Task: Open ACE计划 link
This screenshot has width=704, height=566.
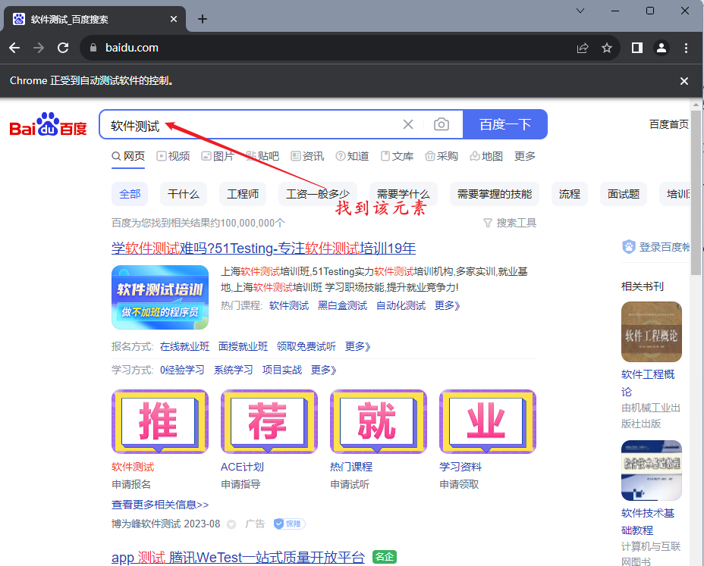Action: [x=242, y=467]
